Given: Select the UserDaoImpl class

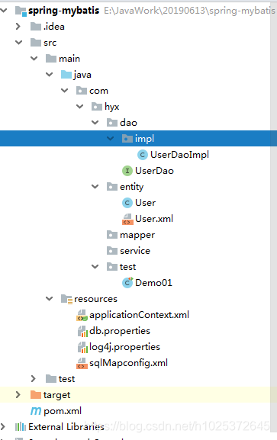Looking at the screenshot, I should (x=179, y=155).
